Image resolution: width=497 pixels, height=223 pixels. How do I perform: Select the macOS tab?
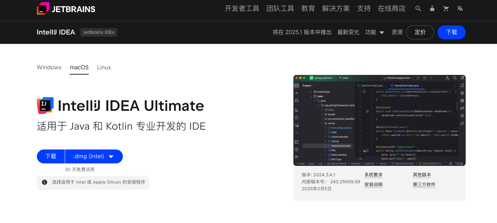click(79, 68)
